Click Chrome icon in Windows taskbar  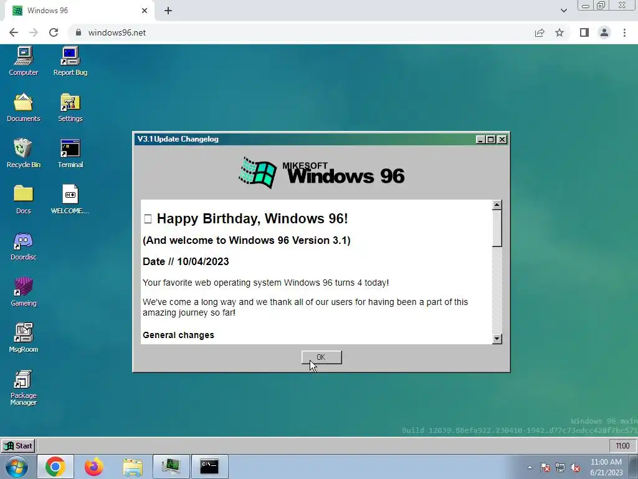55,467
